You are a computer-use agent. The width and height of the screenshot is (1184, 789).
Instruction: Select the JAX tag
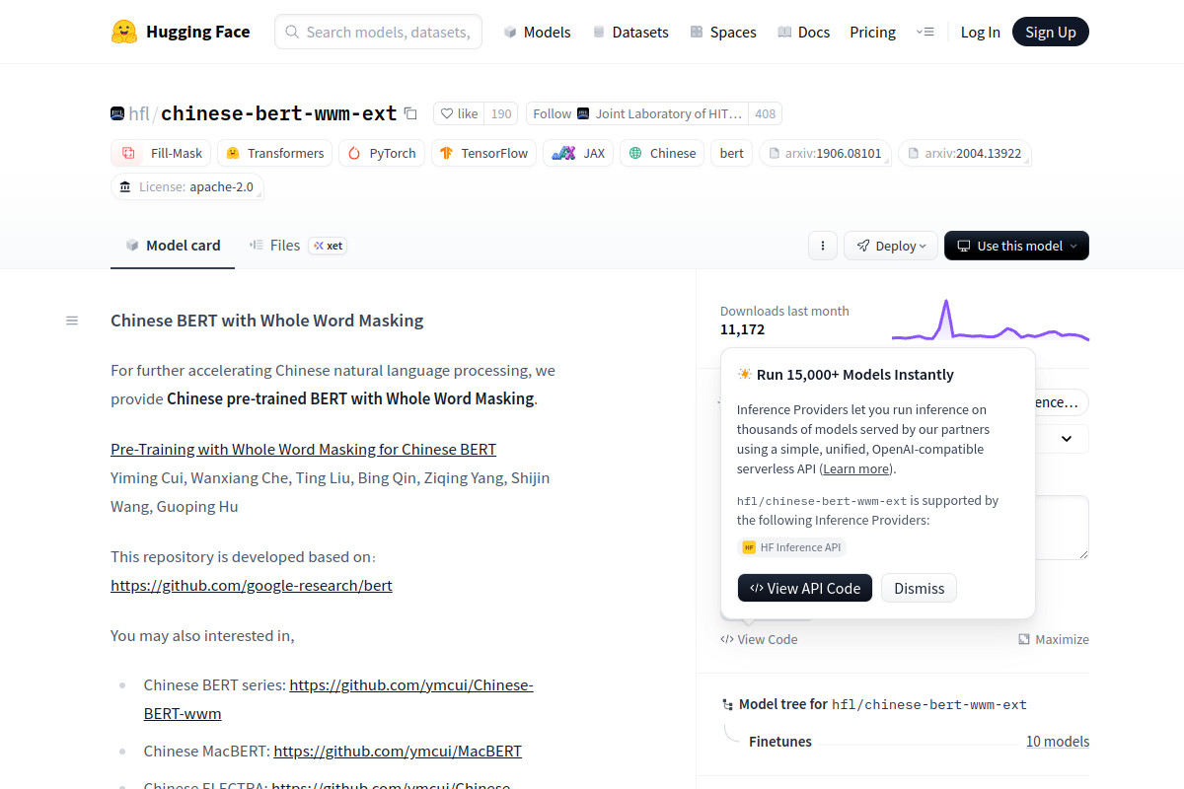[578, 153]
